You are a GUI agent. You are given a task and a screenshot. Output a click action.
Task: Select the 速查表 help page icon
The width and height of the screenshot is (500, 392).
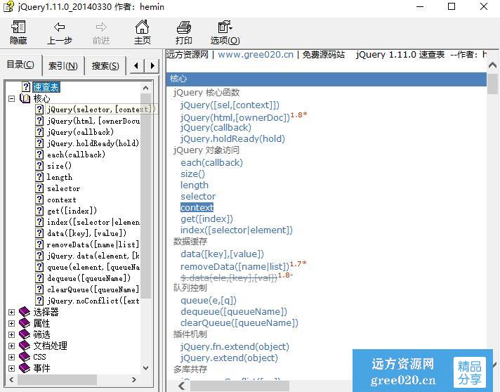pyautogui.click(x=26, y=87)
